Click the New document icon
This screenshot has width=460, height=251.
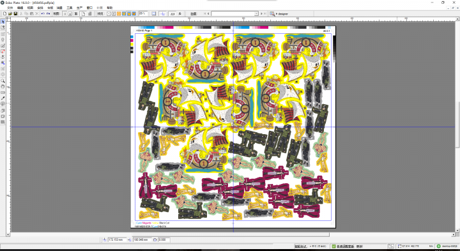click(x=5, y=13)
